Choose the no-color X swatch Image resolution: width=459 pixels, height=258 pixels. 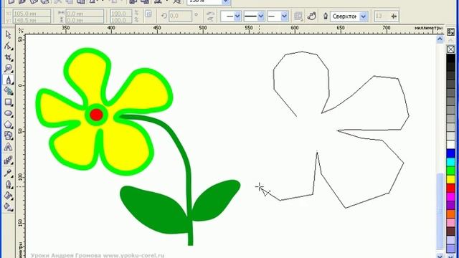coord(451,49)
